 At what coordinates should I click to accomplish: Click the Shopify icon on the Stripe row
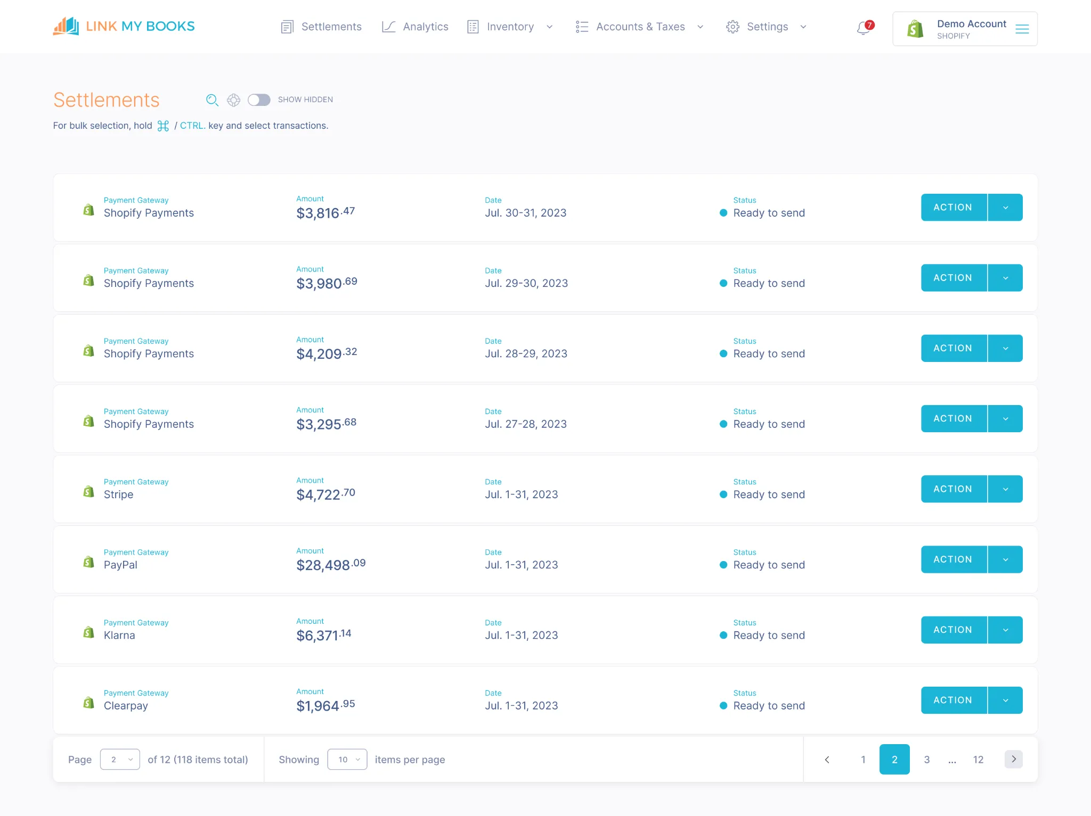pos(88,491)
